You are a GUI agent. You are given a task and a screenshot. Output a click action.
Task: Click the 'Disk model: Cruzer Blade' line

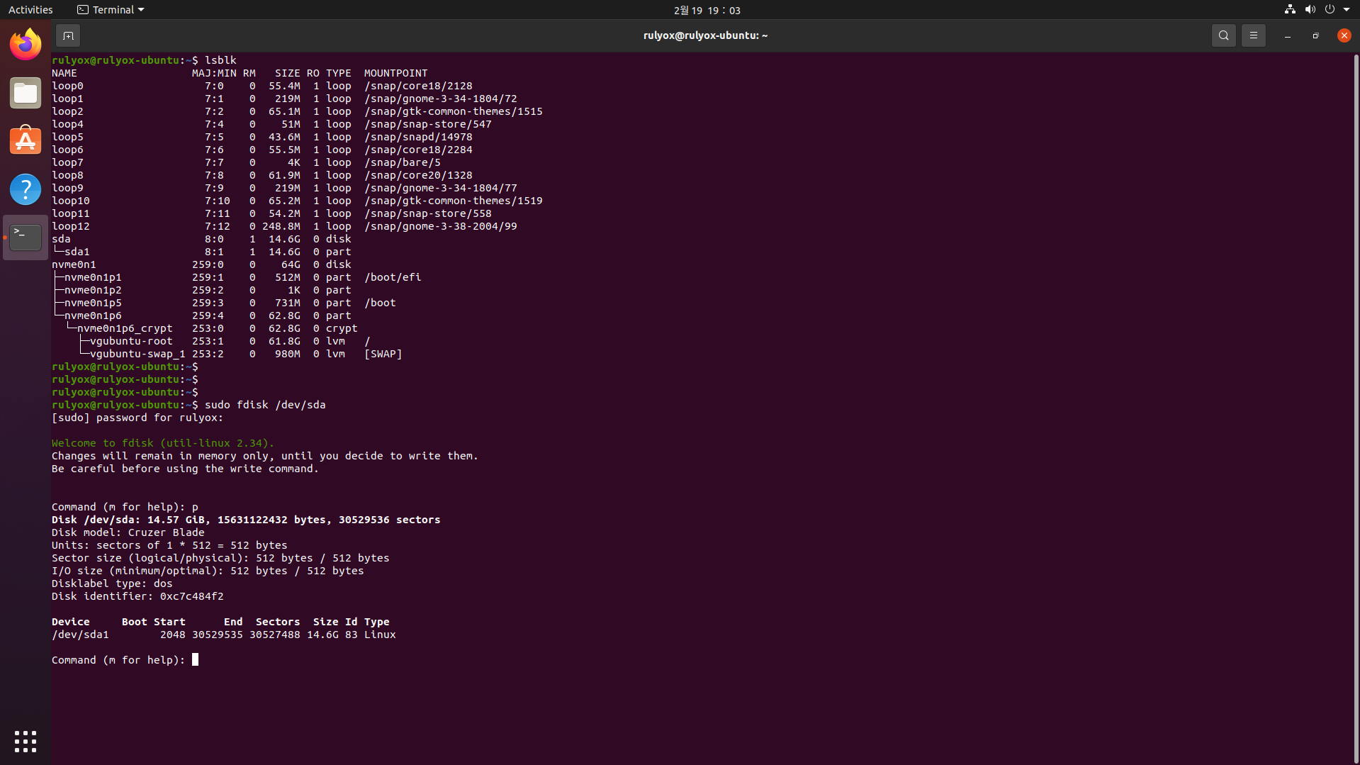(128, 532)
